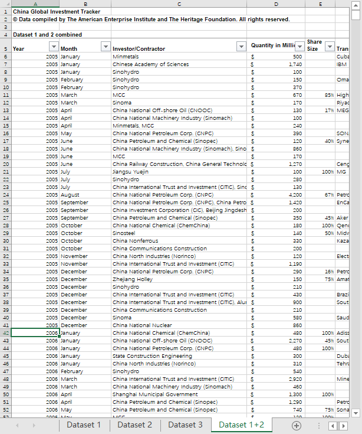Image resolution: width=362 pixels, height=434 pixels.
Task: Click the 1,740 quantity cell
Action: pyautogui.click(x=276, y=64)
